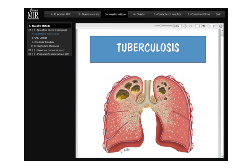Go to the previous page with left arrow
This screenshot has height=168, width=252.
coord(210,26)
